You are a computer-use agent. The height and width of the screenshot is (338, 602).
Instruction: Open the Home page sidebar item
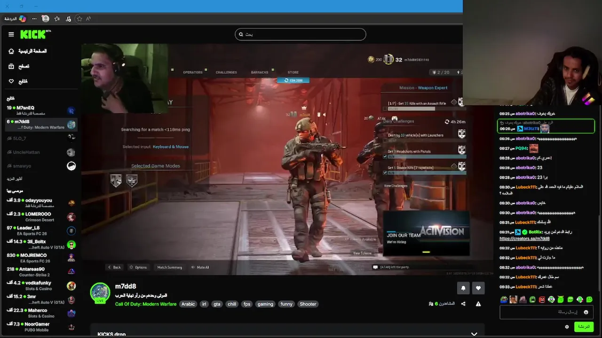[x=28, y=51]
